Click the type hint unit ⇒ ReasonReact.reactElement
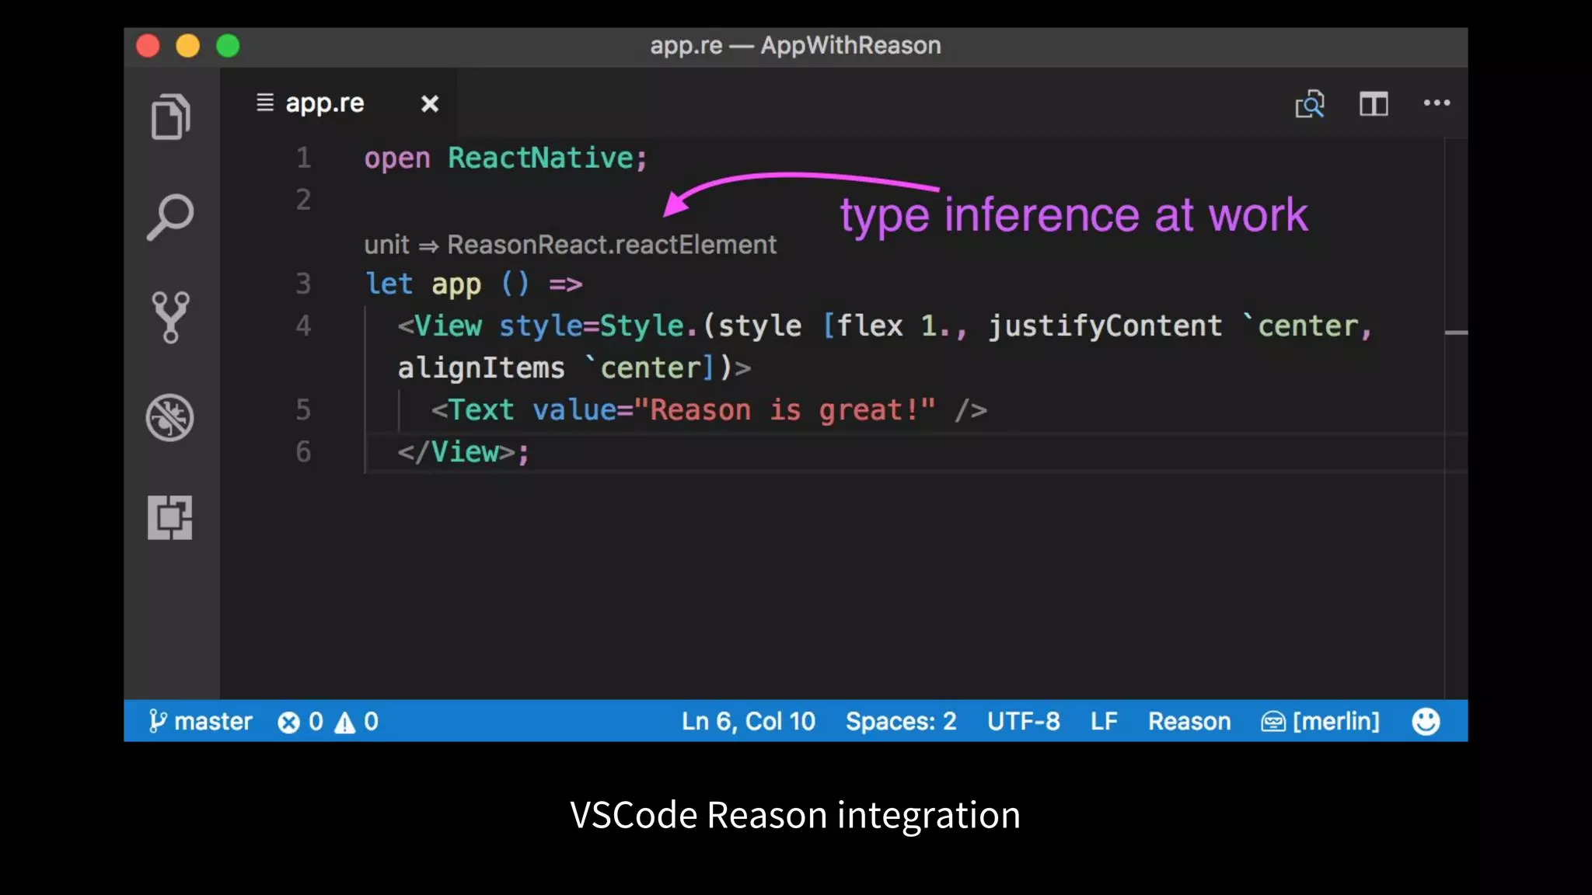Image resolution: width=1592 pixels, height=895 pixels. pos(570,245)
